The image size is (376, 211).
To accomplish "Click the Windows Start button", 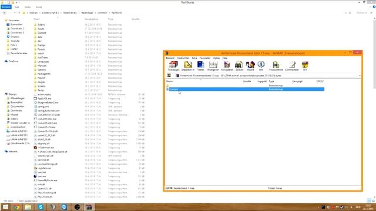I will point(5,207).
